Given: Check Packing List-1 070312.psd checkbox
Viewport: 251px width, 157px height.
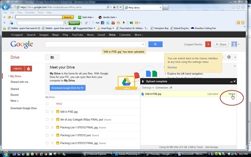Looking at the screenshot, I should 47,135.
